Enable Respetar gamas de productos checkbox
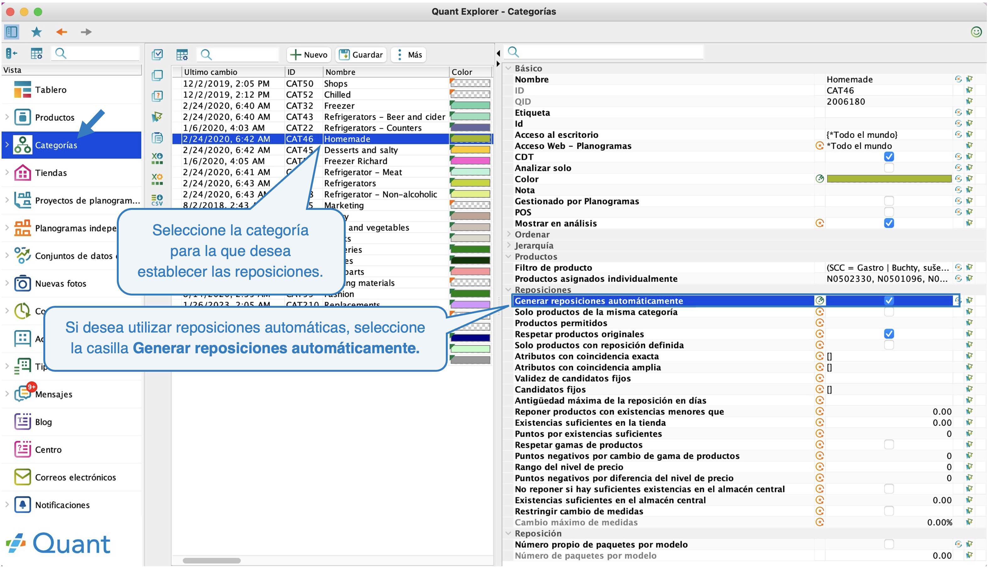 (x=889, y=445)
